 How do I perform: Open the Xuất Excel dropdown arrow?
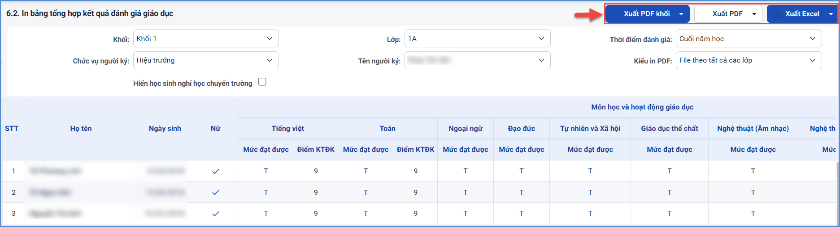pos(831,14)
